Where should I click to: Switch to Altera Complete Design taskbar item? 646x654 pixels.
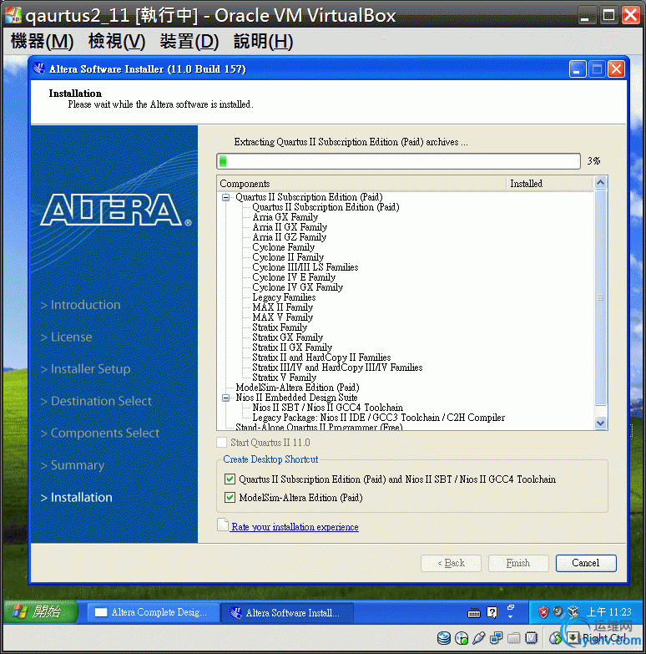tap(152, 612)
